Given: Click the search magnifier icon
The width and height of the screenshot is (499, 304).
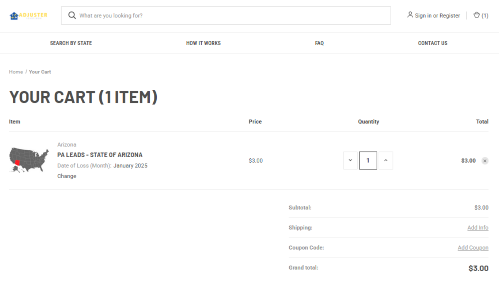Looking at the screenshot, I should point(72,15).
